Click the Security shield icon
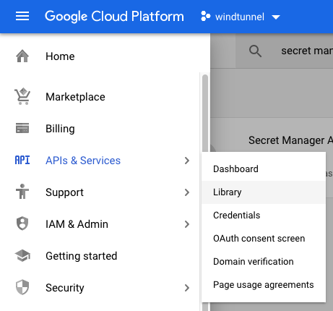This screenshot has width=333, height=311. point(22,287)
